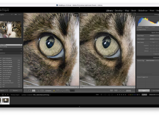Filter by yellow color label

tap(130, 95)
